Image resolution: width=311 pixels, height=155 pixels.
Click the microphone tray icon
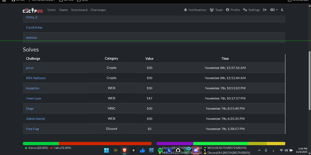[x=266, y=150]
